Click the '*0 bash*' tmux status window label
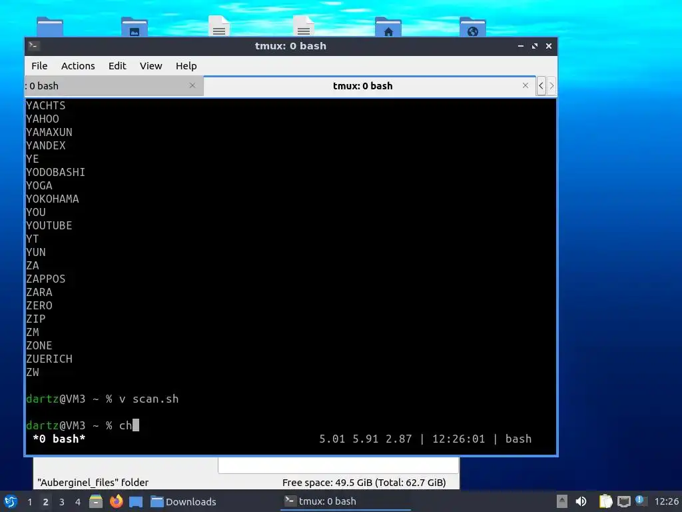Image resolution: width=682 pixels, height=512 pixels. coord(59,439)
